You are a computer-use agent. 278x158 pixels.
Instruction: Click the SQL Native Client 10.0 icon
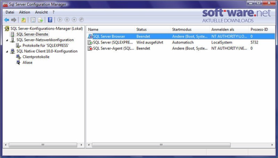click(13, 51)
